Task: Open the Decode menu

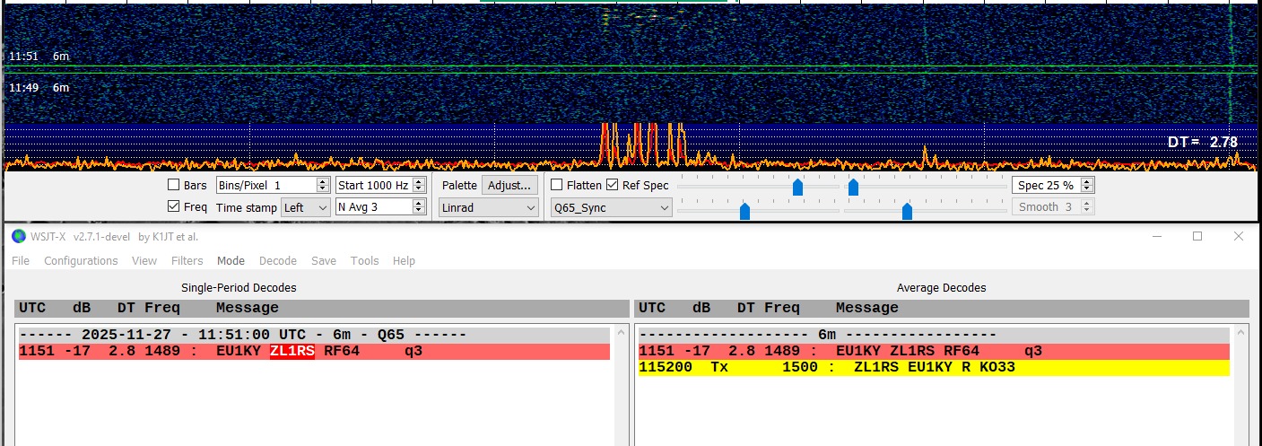Action: [x=277, y=261]
